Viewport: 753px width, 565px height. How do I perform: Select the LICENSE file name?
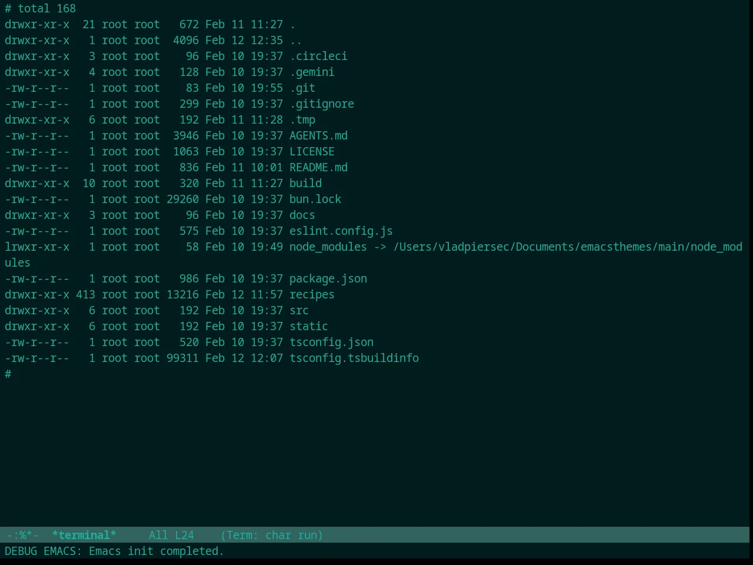point(312,151)
